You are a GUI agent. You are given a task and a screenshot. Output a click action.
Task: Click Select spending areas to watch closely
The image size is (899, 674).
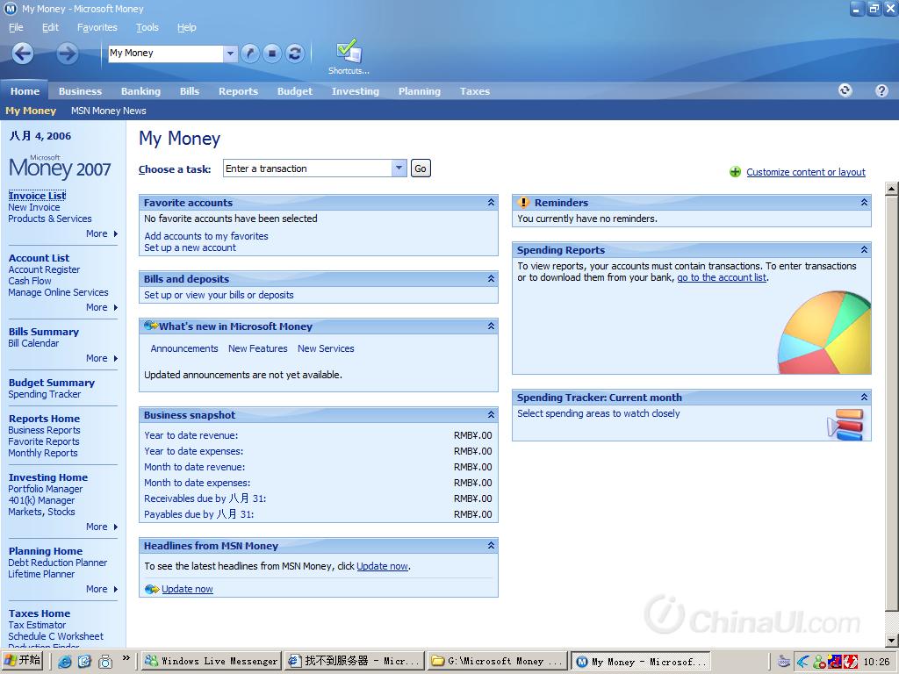click(598, 413)
